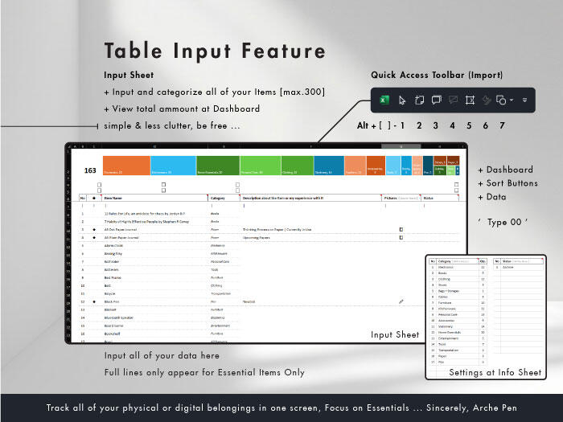Click the Excel icon in Quick Access Toolbar
Image resolution: width=563 pixels, height=422 pixels.
click(x=384, y=100)
